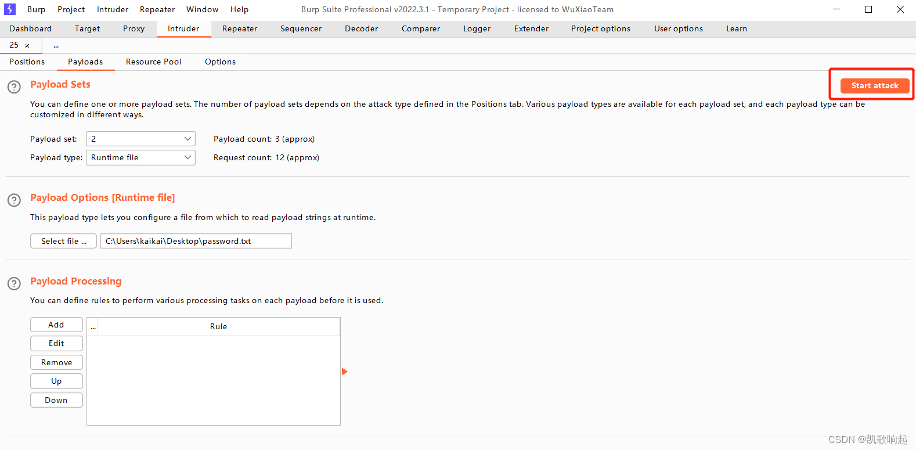
Task: Open help for Payload Options section
Action: [14, 200]
